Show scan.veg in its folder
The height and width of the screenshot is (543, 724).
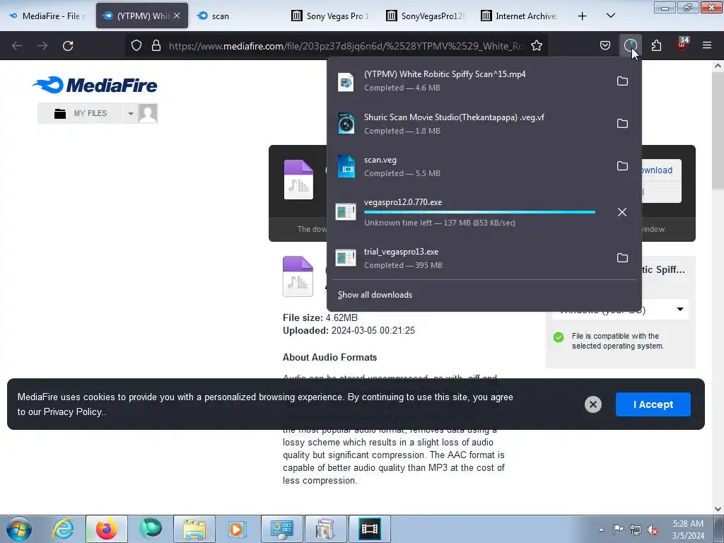[622, 166]
